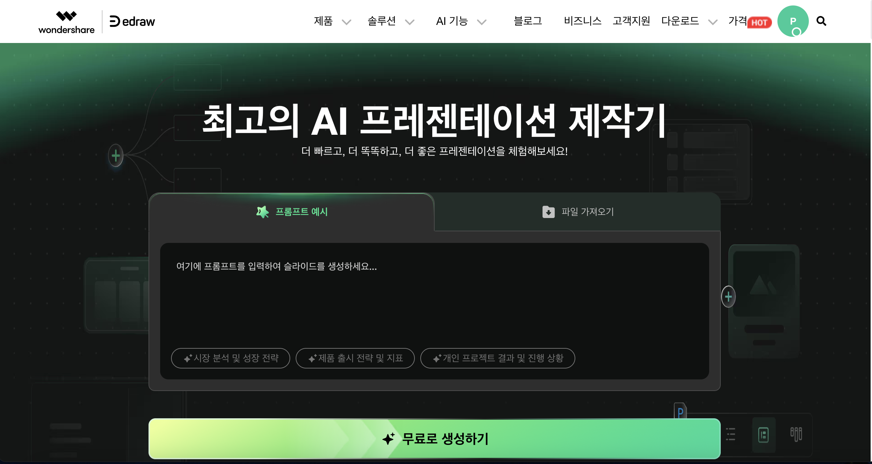Click the slide layout icon at bottom right
This screenshot has height=464, width=872.
click(763, 435)
